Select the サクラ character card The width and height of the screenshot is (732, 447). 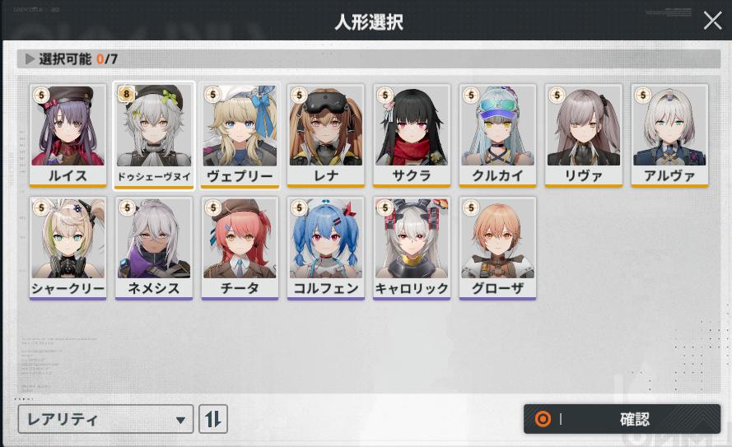pyautogui.click(x=412, y=135)
